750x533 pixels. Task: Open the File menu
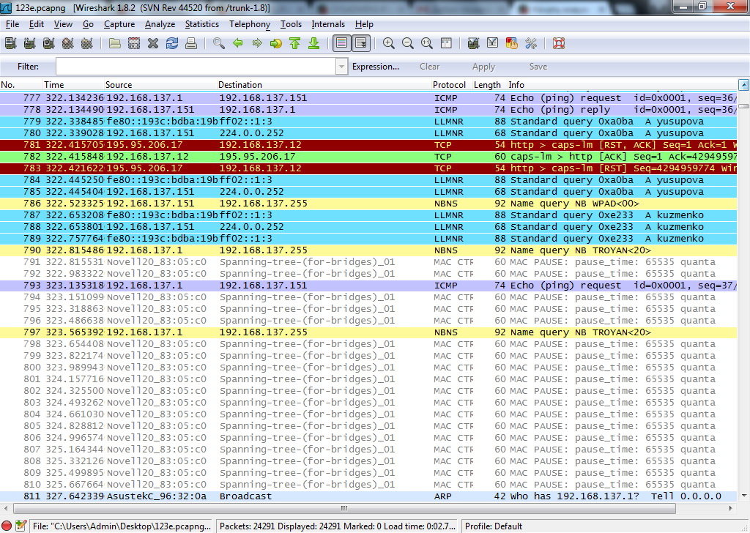(12, 24)
